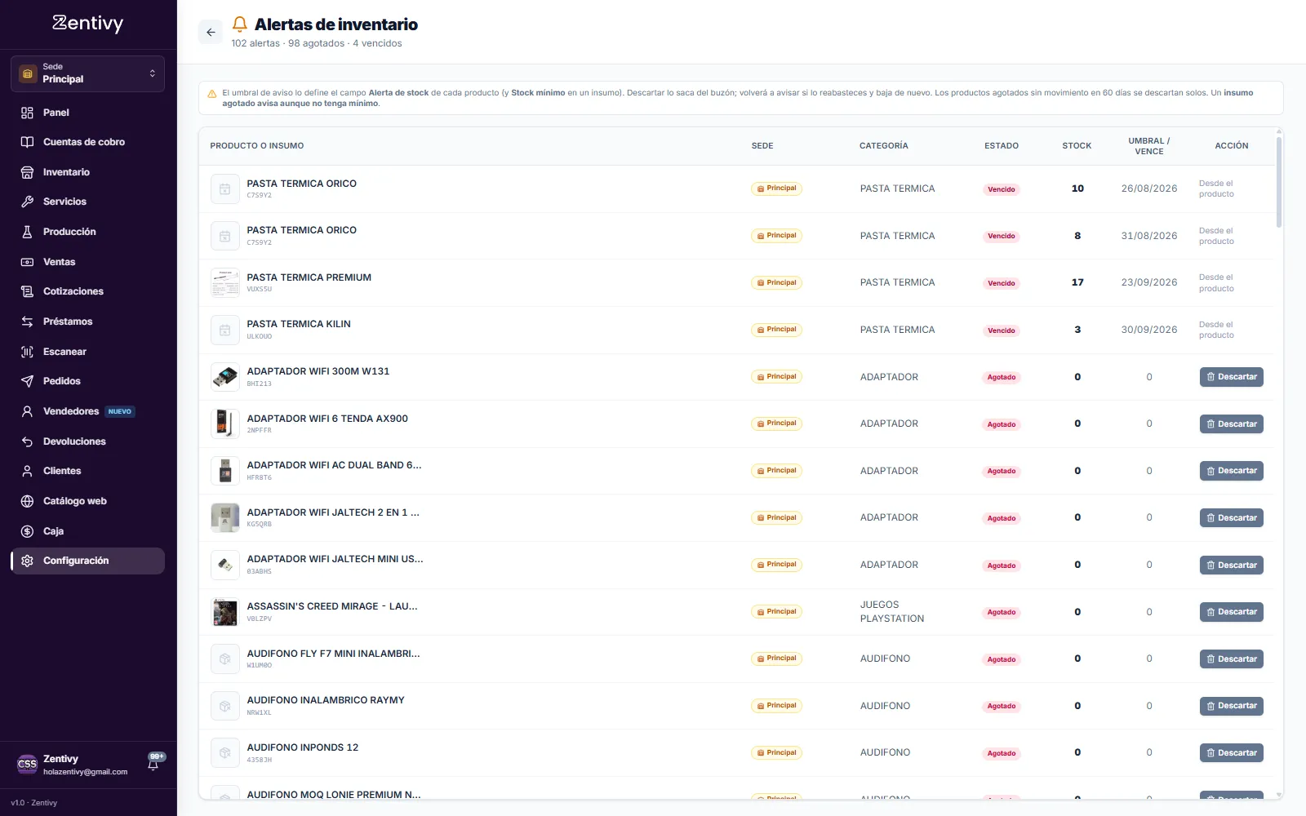
Task: Click Principal sede tag for AUDIFONO FLY F7
Action: tap(776, 659)
